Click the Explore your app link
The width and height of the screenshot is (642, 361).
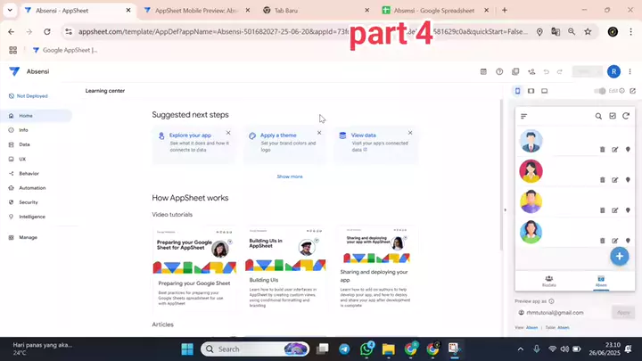pos(189,135)
